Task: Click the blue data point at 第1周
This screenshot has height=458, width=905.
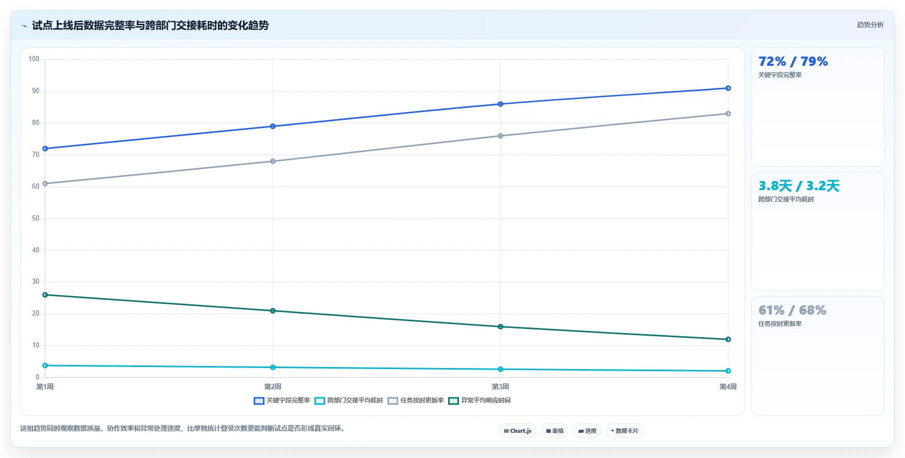Action: (x=45, y=149)
